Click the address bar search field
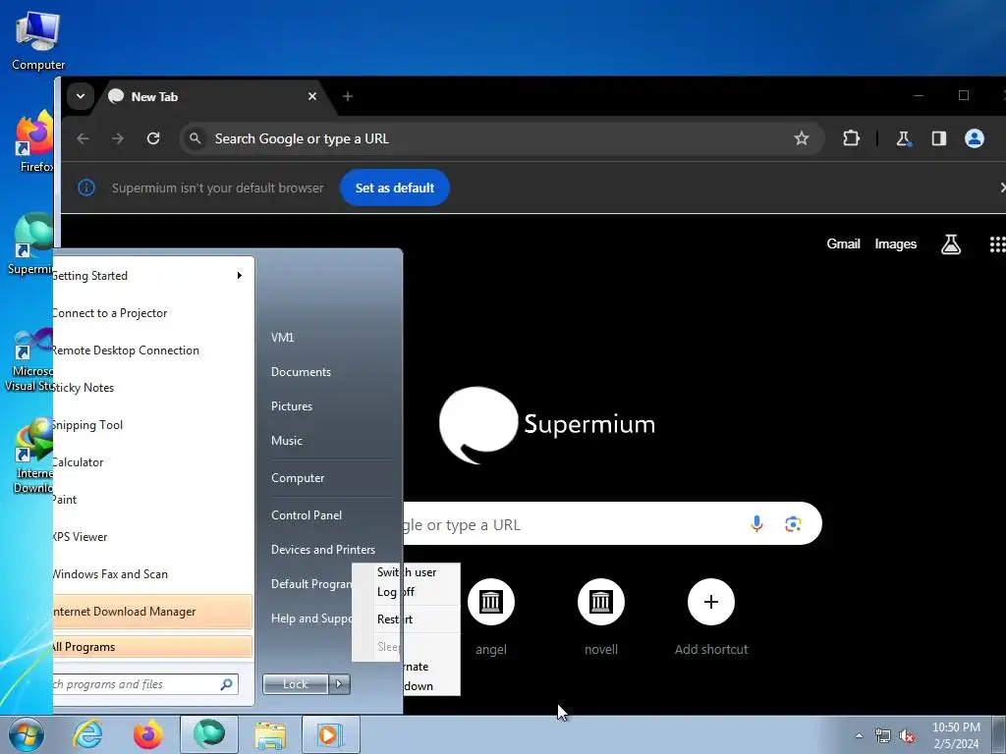Viewport: 1006px width, 754px height. tap(502, 138)
